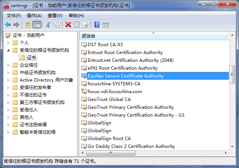Click the 企业信任 folder icon
239x168 pixels.
(x=15, y=65)
